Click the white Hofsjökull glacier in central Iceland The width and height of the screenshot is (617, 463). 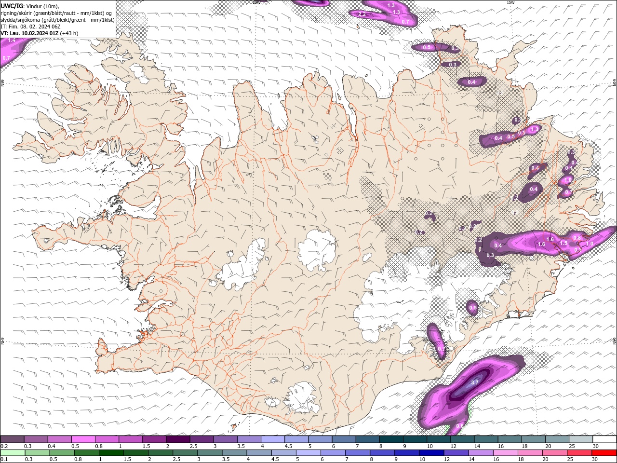point(317,250)
